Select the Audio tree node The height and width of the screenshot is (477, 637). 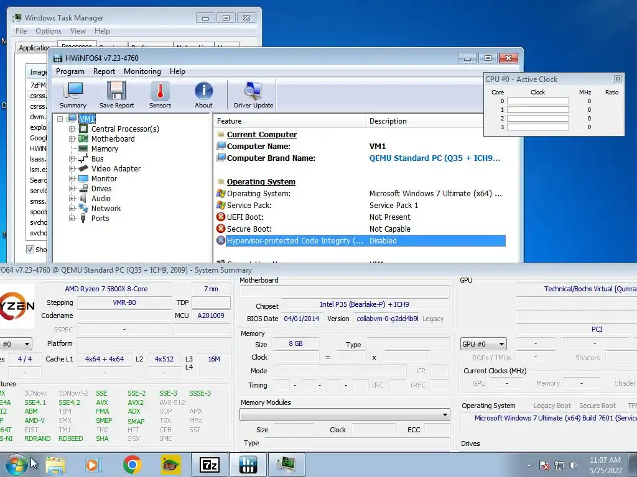tap(101, 198)
